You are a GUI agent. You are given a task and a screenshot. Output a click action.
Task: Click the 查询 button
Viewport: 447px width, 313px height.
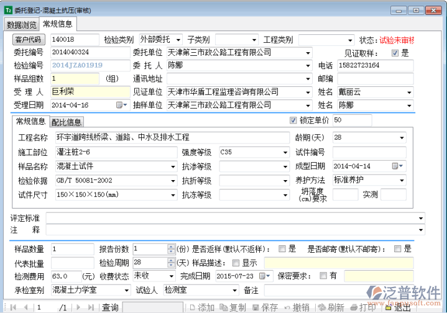(110, 307)
